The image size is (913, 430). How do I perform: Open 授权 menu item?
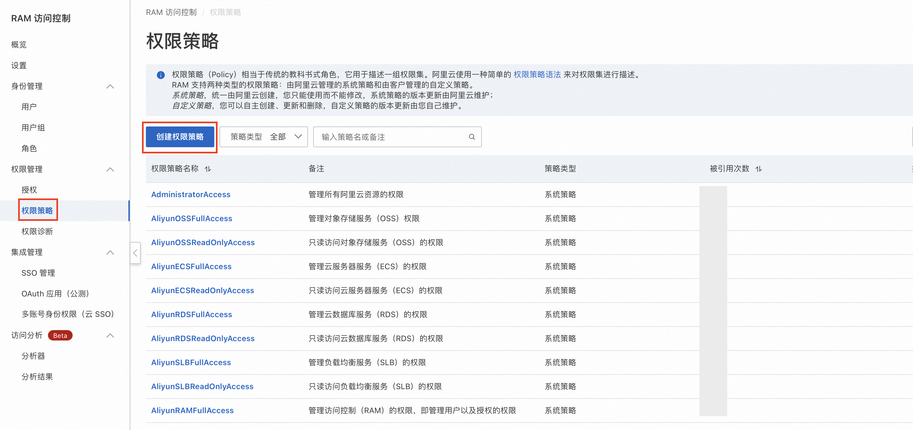29,190
